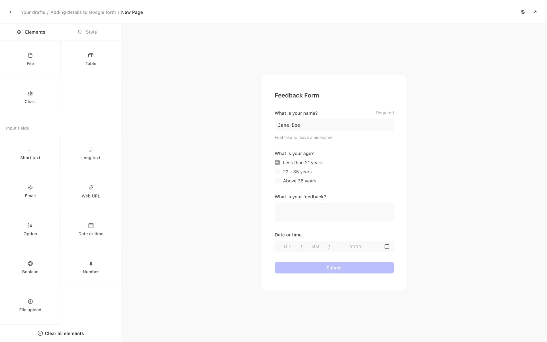Uncheck the 'Less than 21 years' checkbox
This screenshot has height=342, width=547.
click(x=277, y=162)
